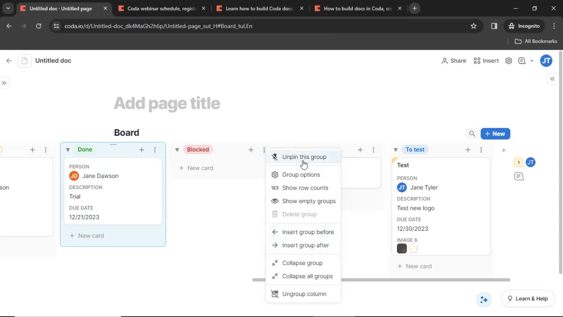Toggle the To test column collapse arrow
Image resolution: width=563 pixels, height=317 pixels.
click(x=395, y=149)
